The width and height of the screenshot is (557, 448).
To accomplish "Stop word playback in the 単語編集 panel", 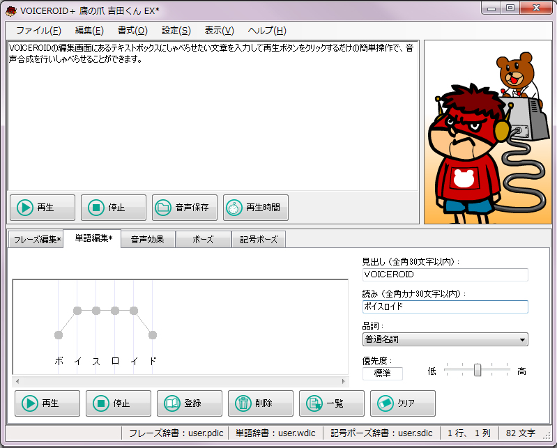I will (119, 403).
